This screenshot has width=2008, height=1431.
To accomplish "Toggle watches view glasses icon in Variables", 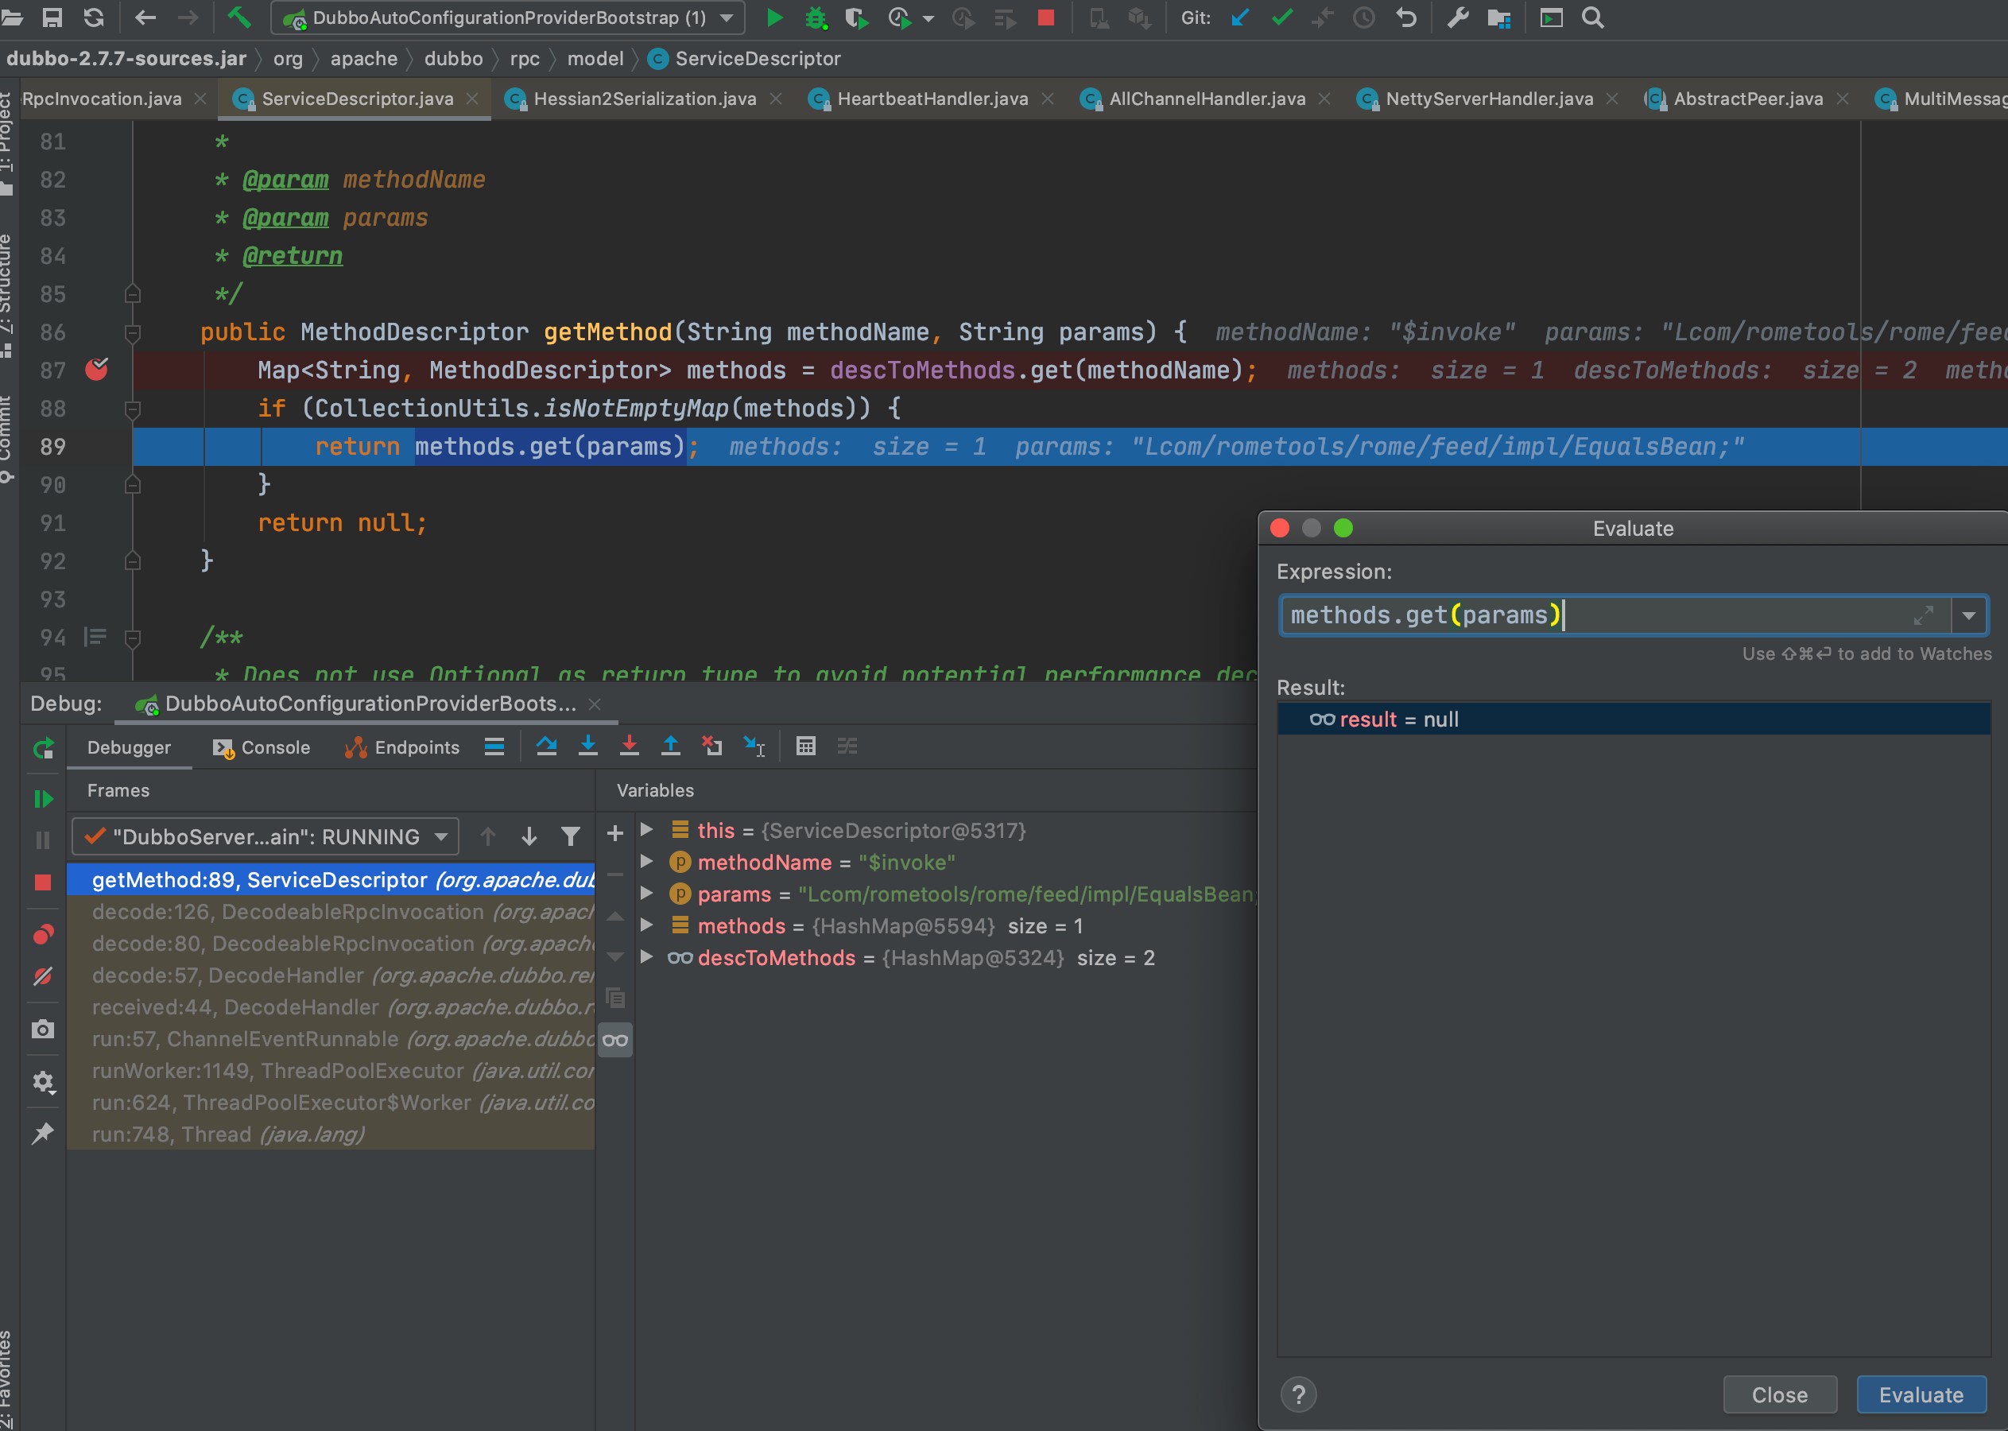I will point(615,1040).
